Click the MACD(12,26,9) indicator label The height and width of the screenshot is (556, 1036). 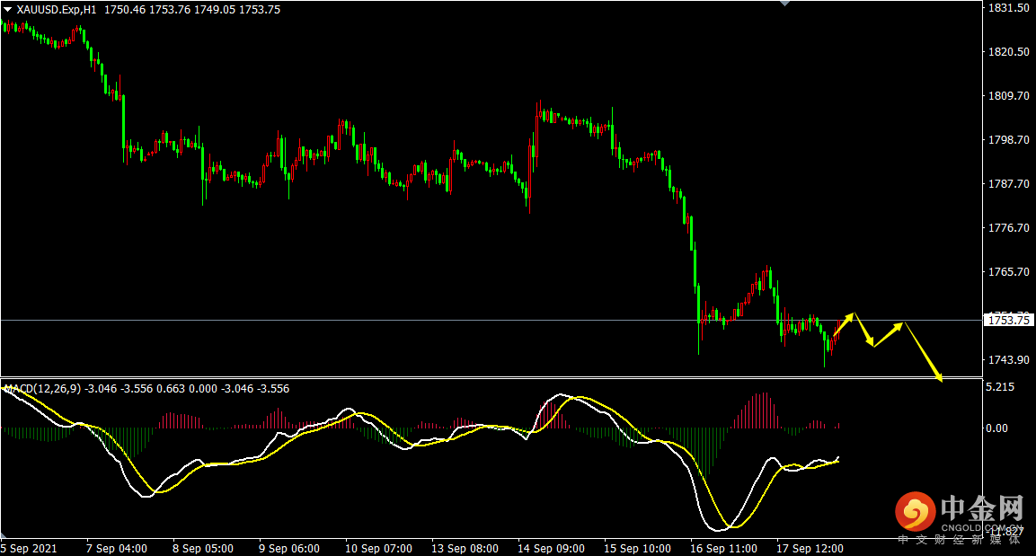(x=43, y=389)
